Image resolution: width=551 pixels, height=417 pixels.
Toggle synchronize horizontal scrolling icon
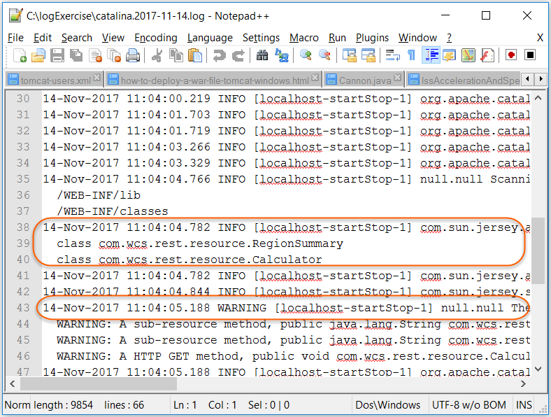click(x=368, y=55)
